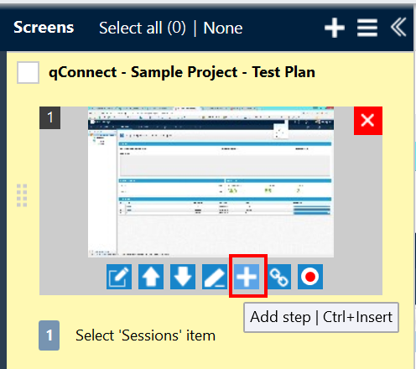Select the 'Select Sessions item' step text
The image size is (416, 369).
tap(145, 335)
